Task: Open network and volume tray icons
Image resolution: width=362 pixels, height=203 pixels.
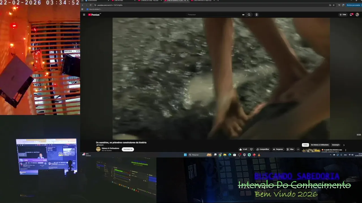Action: pyautogui.click(x=351, y=155)
